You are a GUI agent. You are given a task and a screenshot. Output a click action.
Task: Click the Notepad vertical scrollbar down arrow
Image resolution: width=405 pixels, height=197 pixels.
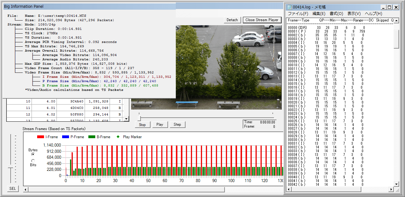click(x=396, y=184)
